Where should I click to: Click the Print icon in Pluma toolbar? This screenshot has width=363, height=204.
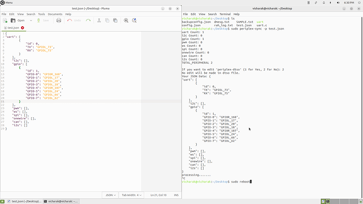58,21
